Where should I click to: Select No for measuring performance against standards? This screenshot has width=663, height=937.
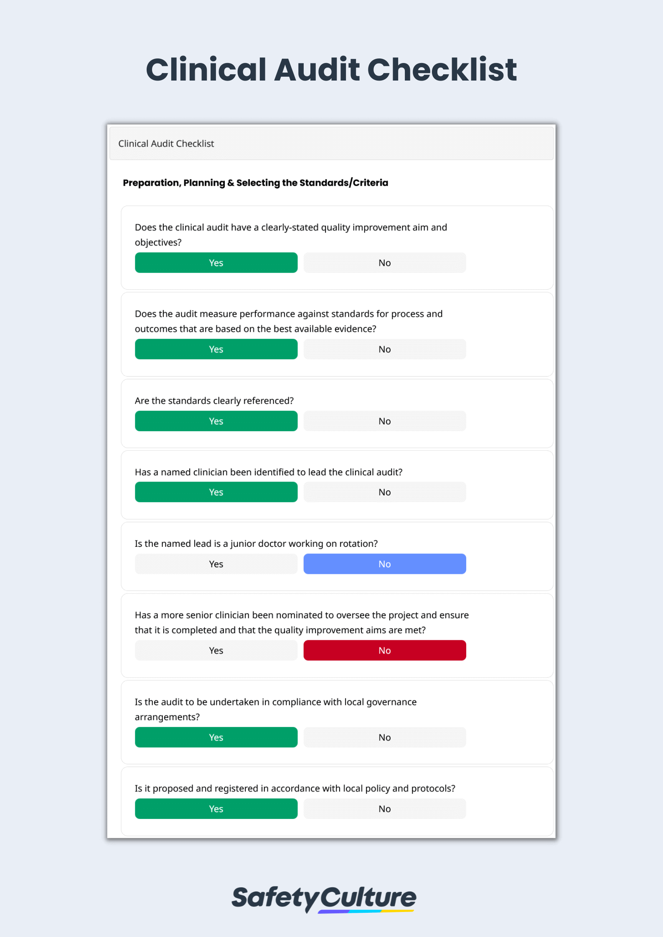coord(384,349)
